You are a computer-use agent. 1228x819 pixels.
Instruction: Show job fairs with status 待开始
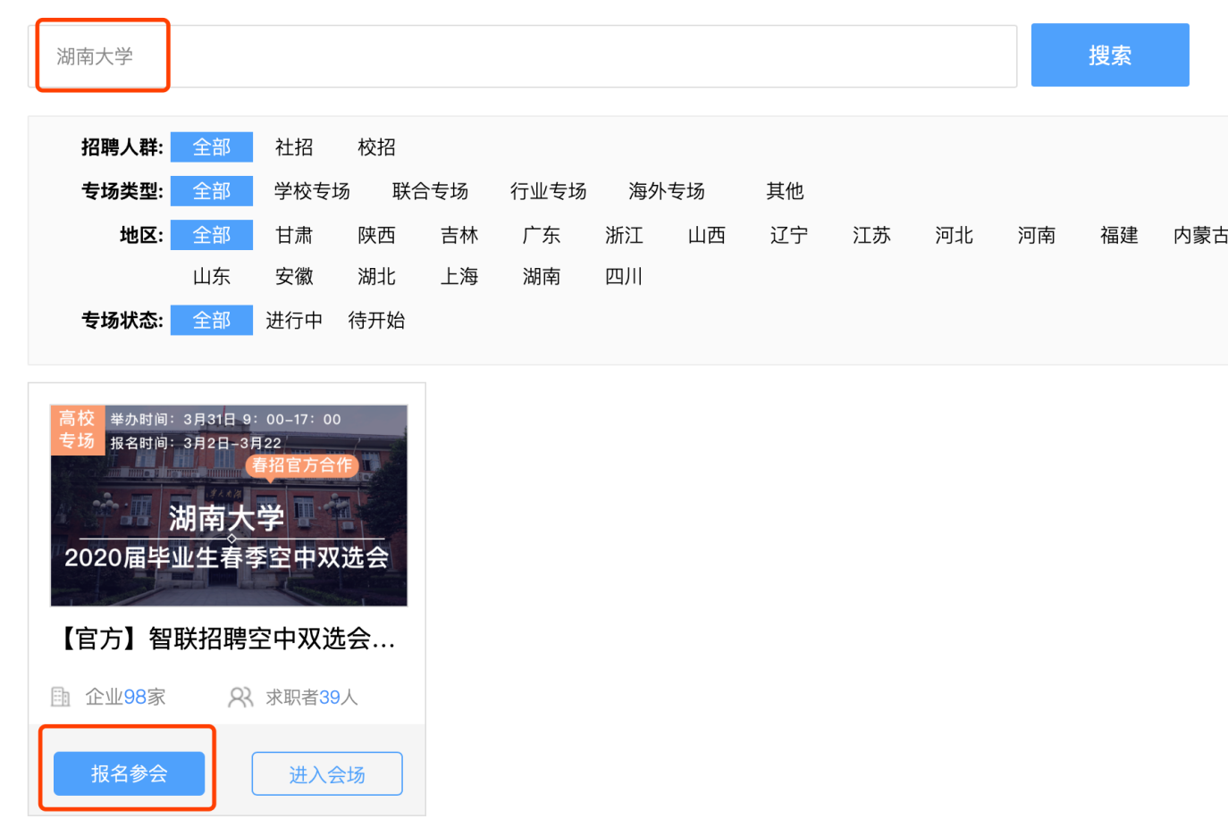click(376, 320)
